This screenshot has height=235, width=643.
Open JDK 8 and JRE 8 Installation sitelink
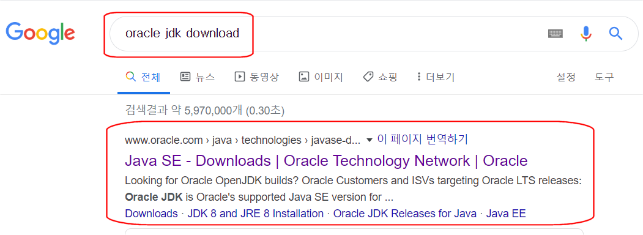click(x=256, y=214)
